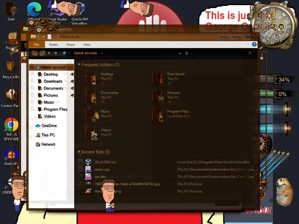Go forward with the forward arrow button

[42, 53]
